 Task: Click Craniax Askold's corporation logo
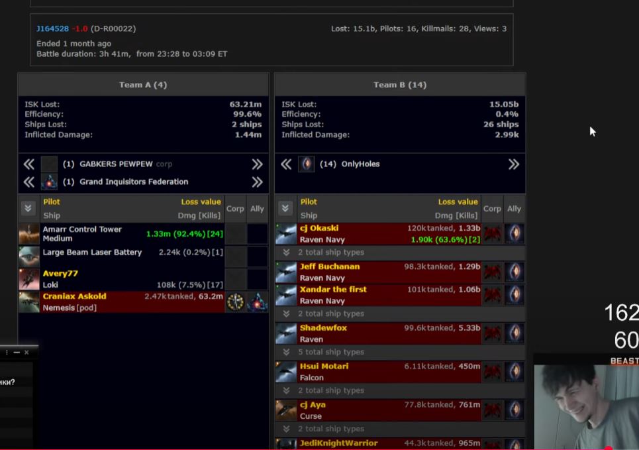pos(236,302)
